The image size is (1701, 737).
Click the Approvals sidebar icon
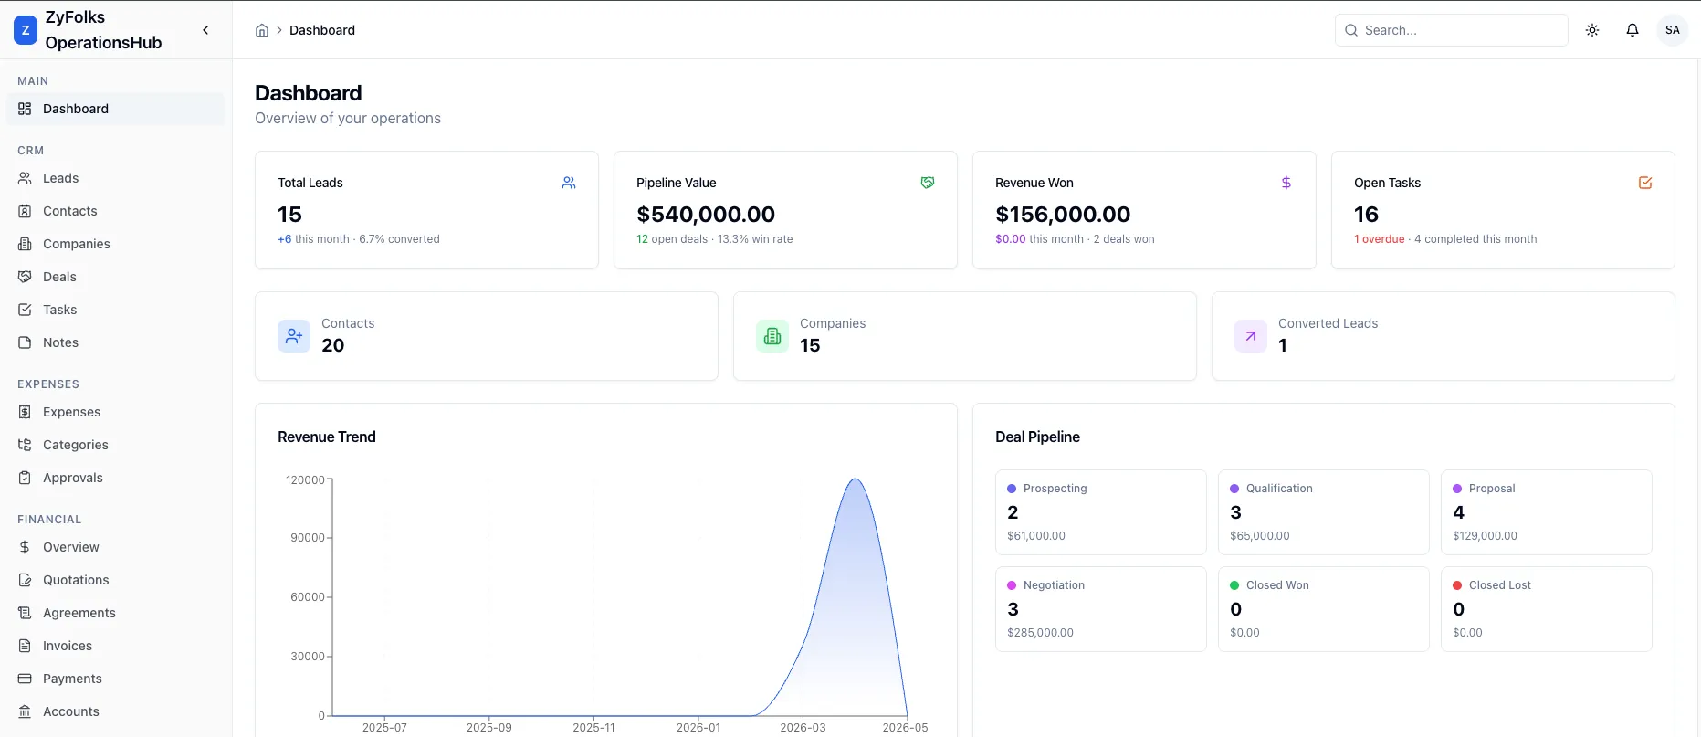click(x=25, y=478)
